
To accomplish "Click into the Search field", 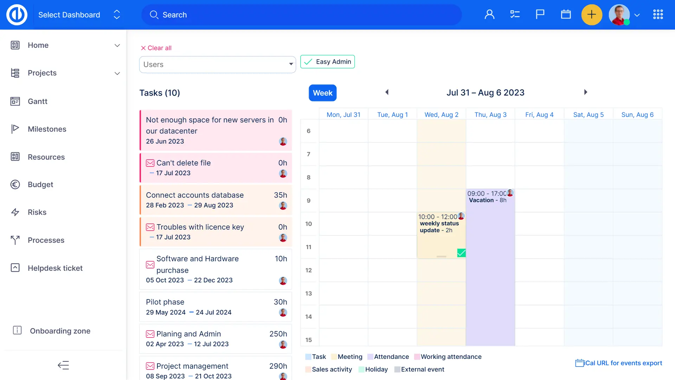I will (x=301, y=15).
